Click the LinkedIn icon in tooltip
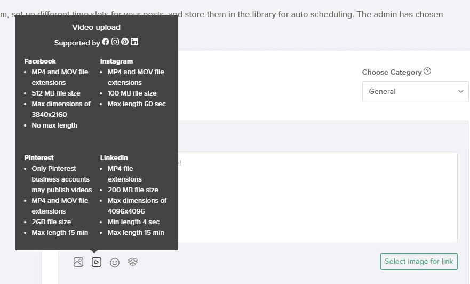Image resolution: width=470 pixels, height=284 pixels. tap(134, 42)
